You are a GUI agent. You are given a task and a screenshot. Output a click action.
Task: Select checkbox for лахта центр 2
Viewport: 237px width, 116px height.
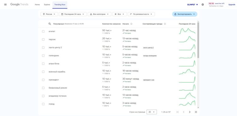tap(43, 47)
